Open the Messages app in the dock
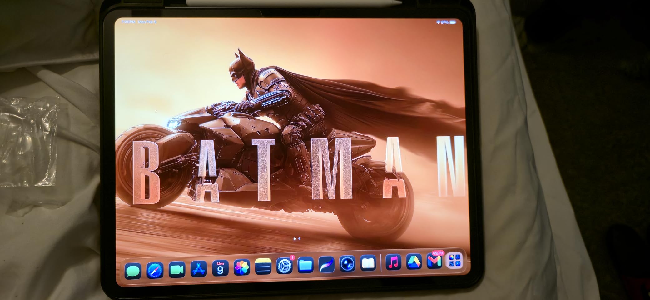The image size is (650, 300). [x=133, y=271]
